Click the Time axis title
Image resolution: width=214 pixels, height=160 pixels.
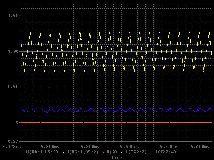coord(117,158)
